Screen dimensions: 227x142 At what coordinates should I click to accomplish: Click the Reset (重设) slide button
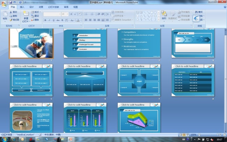[35, 16]
